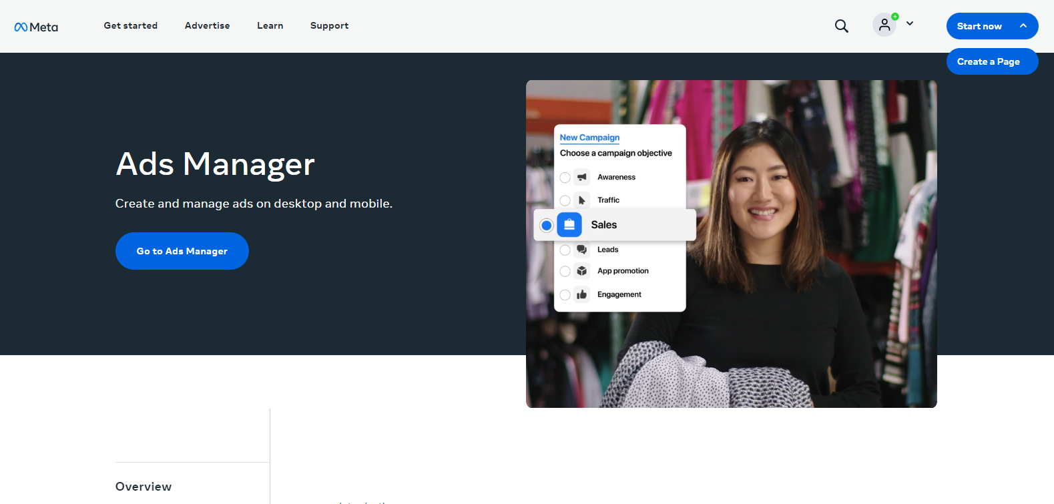Click the Sales shopping bag icon
This screenshot has height=504, width=1054.
[x=569, y=225]
